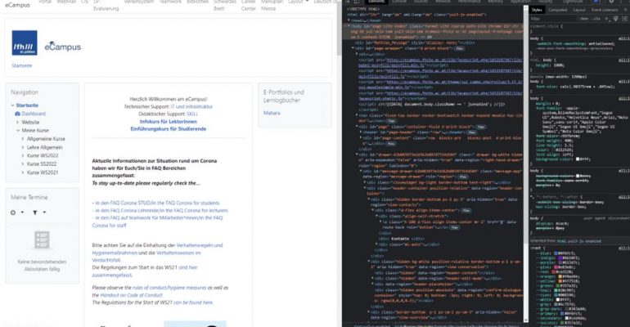The width and height of the screenshot is (630, 327).
Task: Switch to Event Listeners tab
Action: pos(605,10)
